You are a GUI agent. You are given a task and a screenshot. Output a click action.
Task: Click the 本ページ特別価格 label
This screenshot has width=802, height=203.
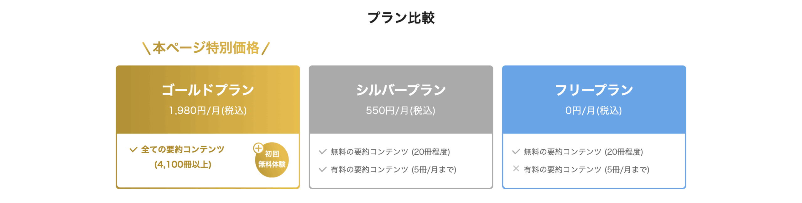tap(206, 48)
